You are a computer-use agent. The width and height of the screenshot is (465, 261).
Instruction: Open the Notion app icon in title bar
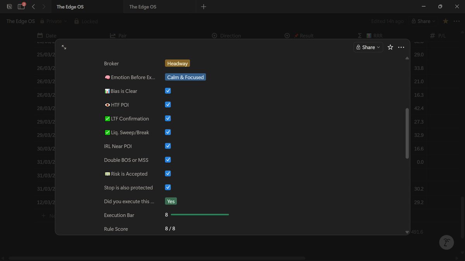[9, 7]
